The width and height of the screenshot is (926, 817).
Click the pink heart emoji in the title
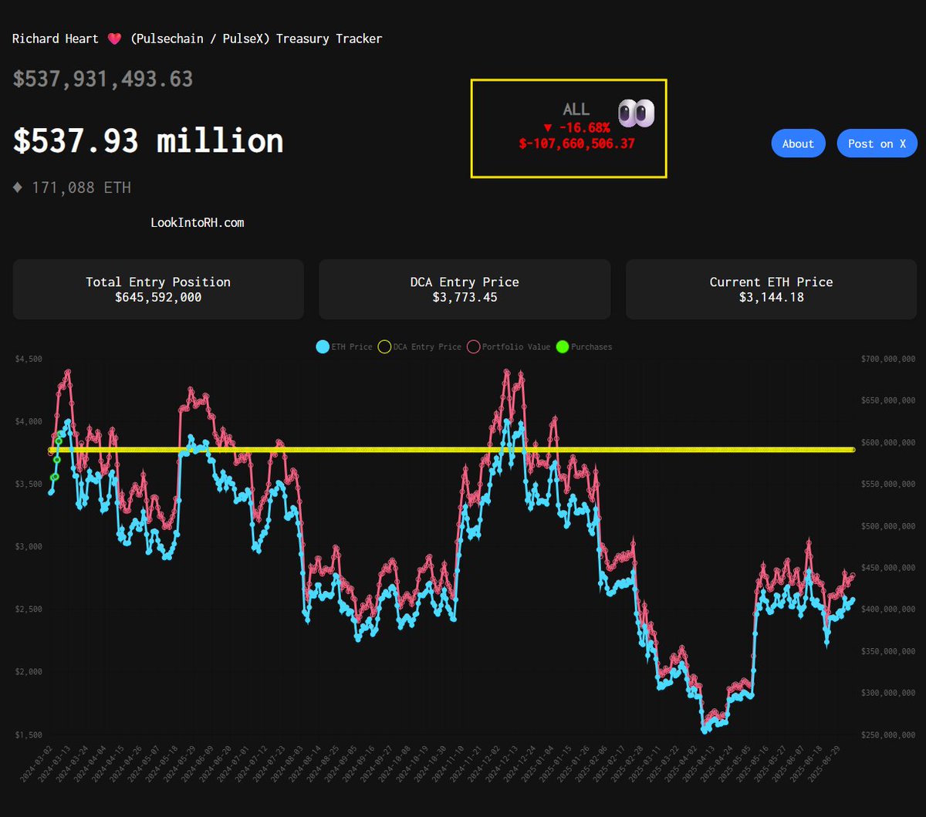[x=114, y=39]
